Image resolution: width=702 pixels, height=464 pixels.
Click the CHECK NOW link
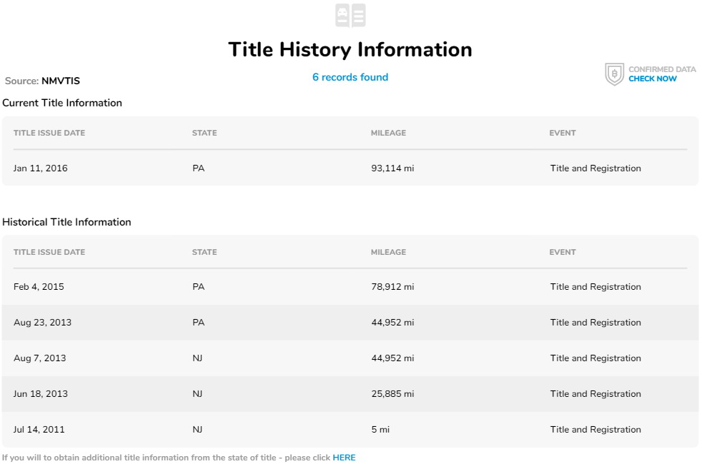tap(652, 79)
